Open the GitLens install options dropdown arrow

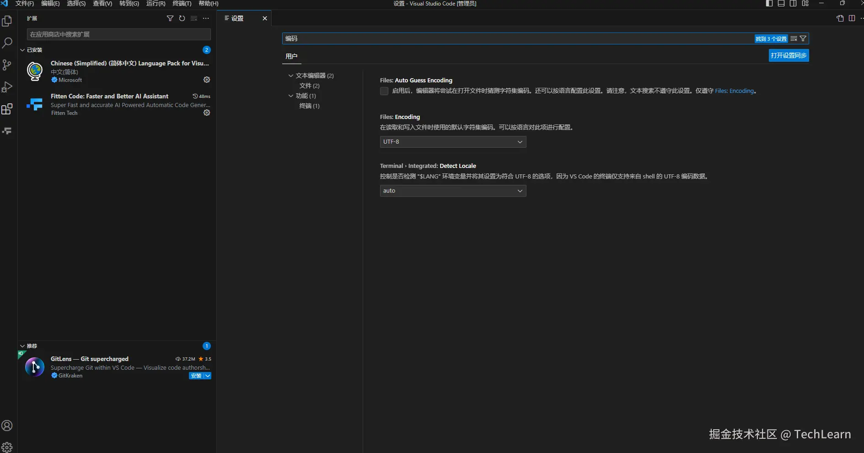tap(208, 376)
